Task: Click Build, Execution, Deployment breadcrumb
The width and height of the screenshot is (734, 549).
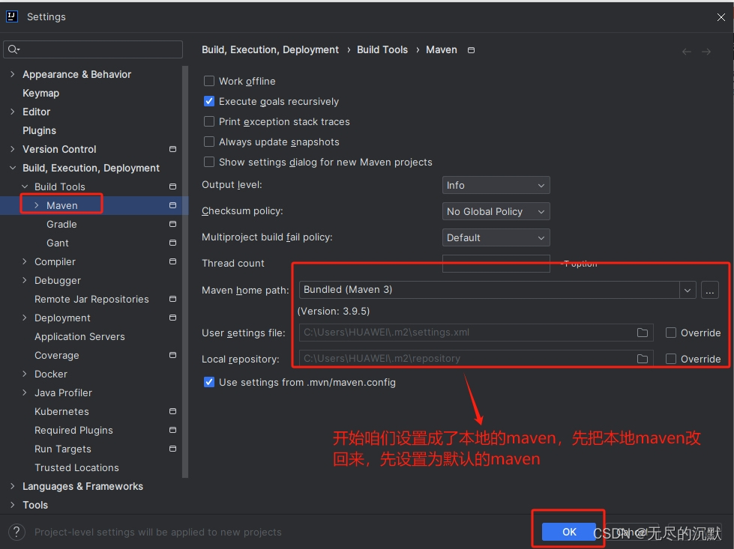Action: pyautogui.click(x=270, y=49)
